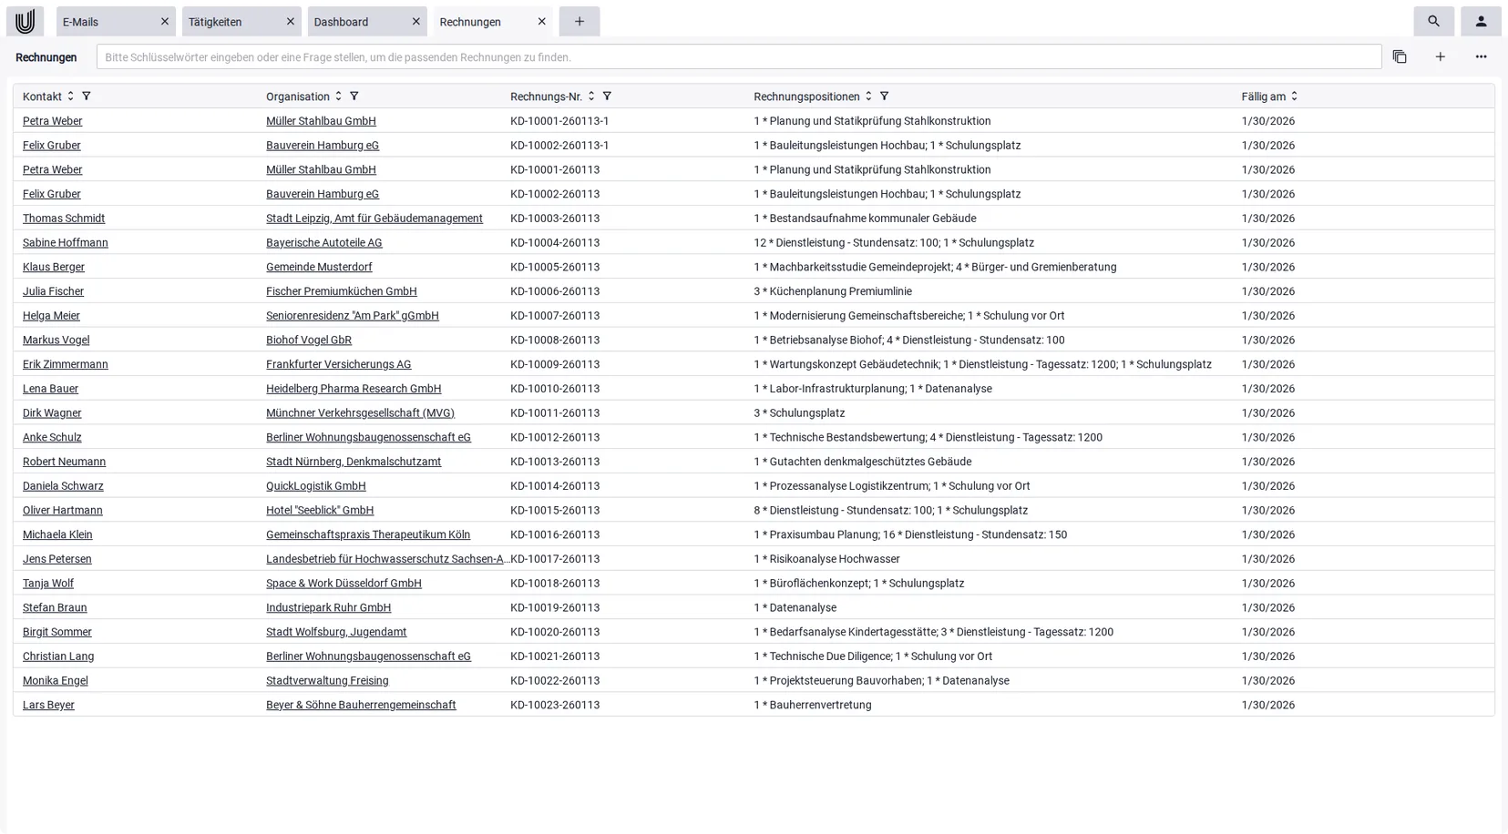Sort by Fällig am column
This screenshot has height=834, width=1508.
(x=1294, y=96)
